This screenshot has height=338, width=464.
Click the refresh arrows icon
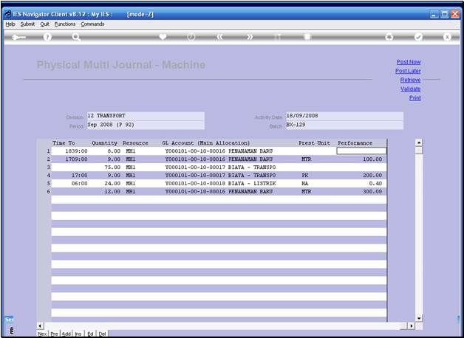[389, 37]
